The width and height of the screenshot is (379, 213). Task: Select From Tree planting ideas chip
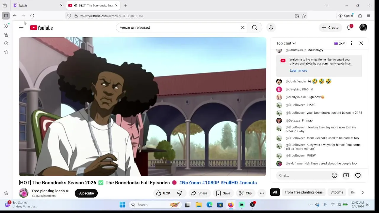pyautogui.click(x=303, y=192)
